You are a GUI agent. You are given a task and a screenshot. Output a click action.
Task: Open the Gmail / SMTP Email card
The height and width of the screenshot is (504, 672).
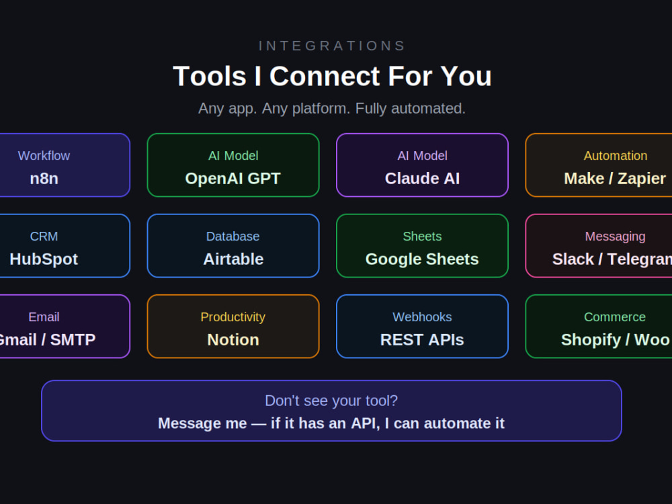click(65, 326)
